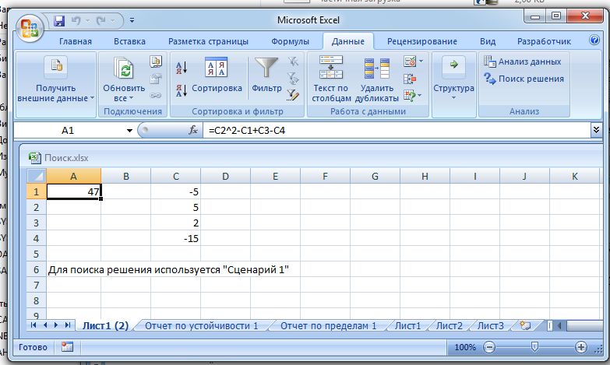
Task: Select cell C2 with value 5
Action: coord(176,207)
